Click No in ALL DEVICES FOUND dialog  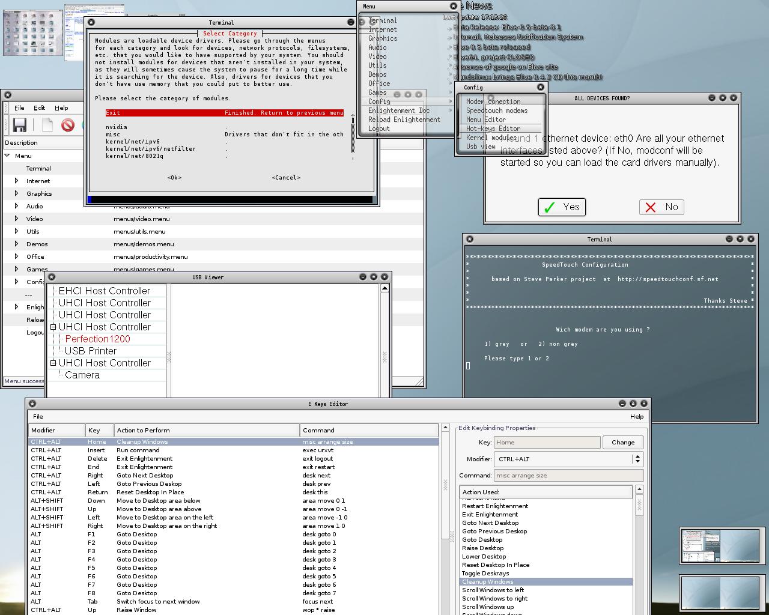click(x=661, y=207)
